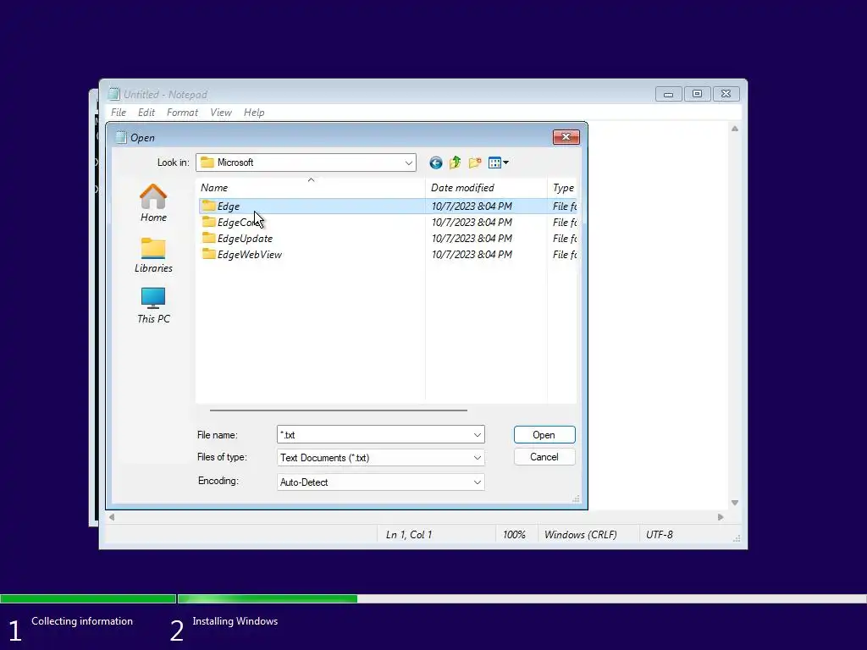Click the 'Ln 1, Col 1' status bar entry
The width and height of the screenshot is (867, 650).
[409, 535]
